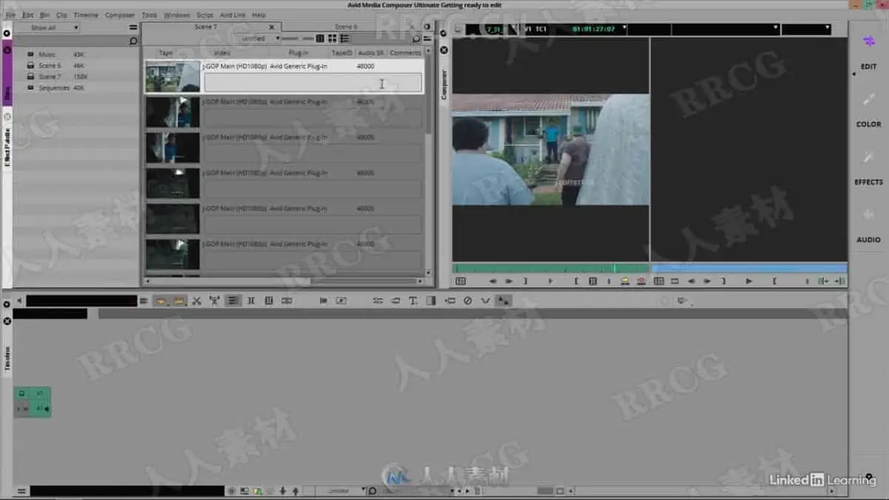This screenshot has height=500, width=889.
Task: Open the Bin menu
Action: [44, 15]
